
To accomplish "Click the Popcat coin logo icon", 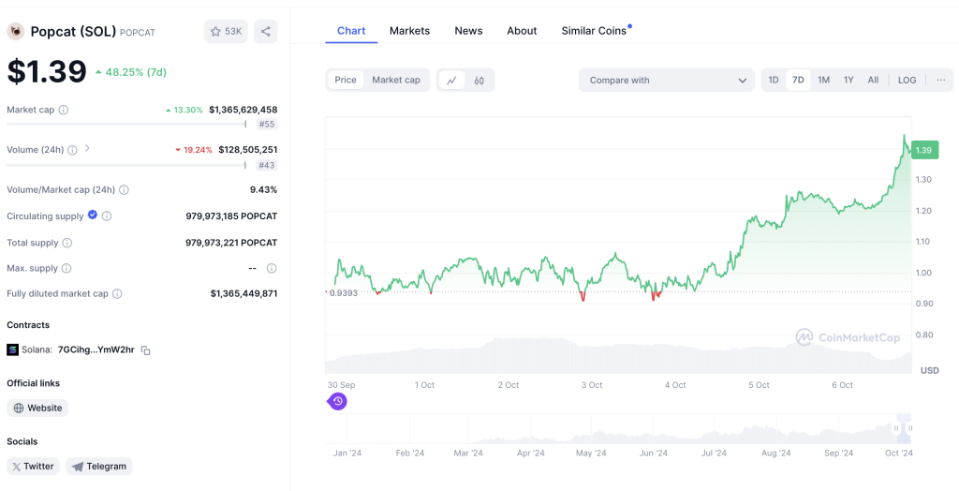I will pos(15,31).
